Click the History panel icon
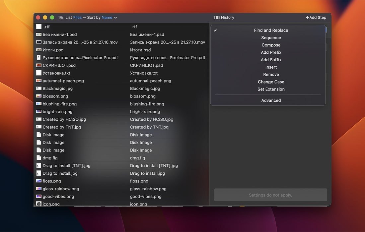Viewport: 365px width, 232px height. (217, 18)
